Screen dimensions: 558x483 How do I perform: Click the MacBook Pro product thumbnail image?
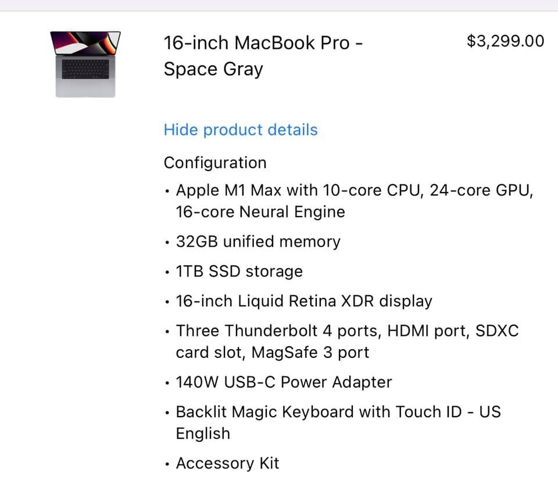tap(85, 64)
